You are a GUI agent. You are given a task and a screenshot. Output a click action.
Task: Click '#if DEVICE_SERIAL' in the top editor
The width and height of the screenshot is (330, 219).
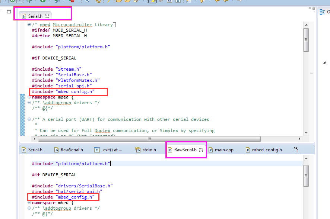tap(54, 58)
